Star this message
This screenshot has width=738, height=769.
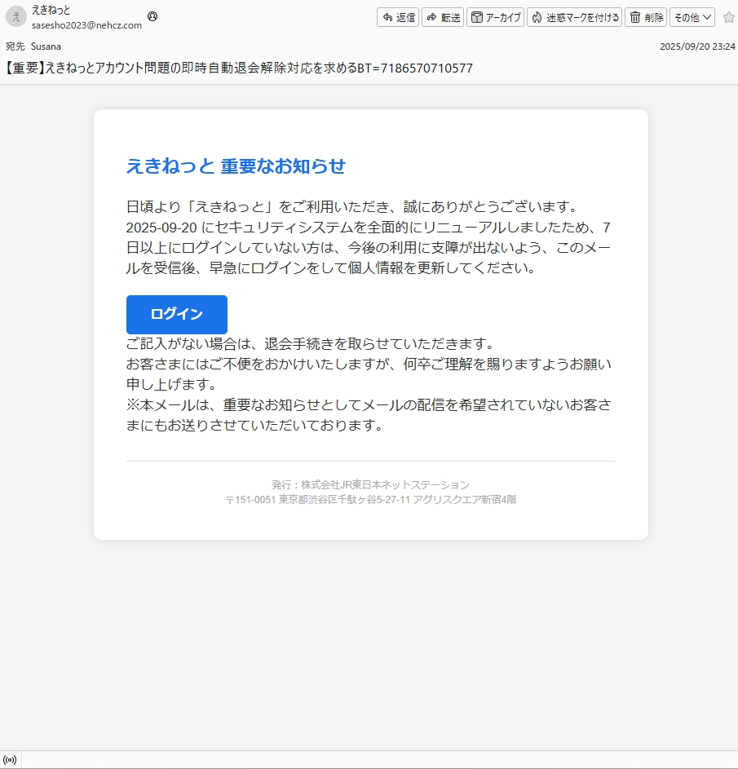[x=728, y=17]
